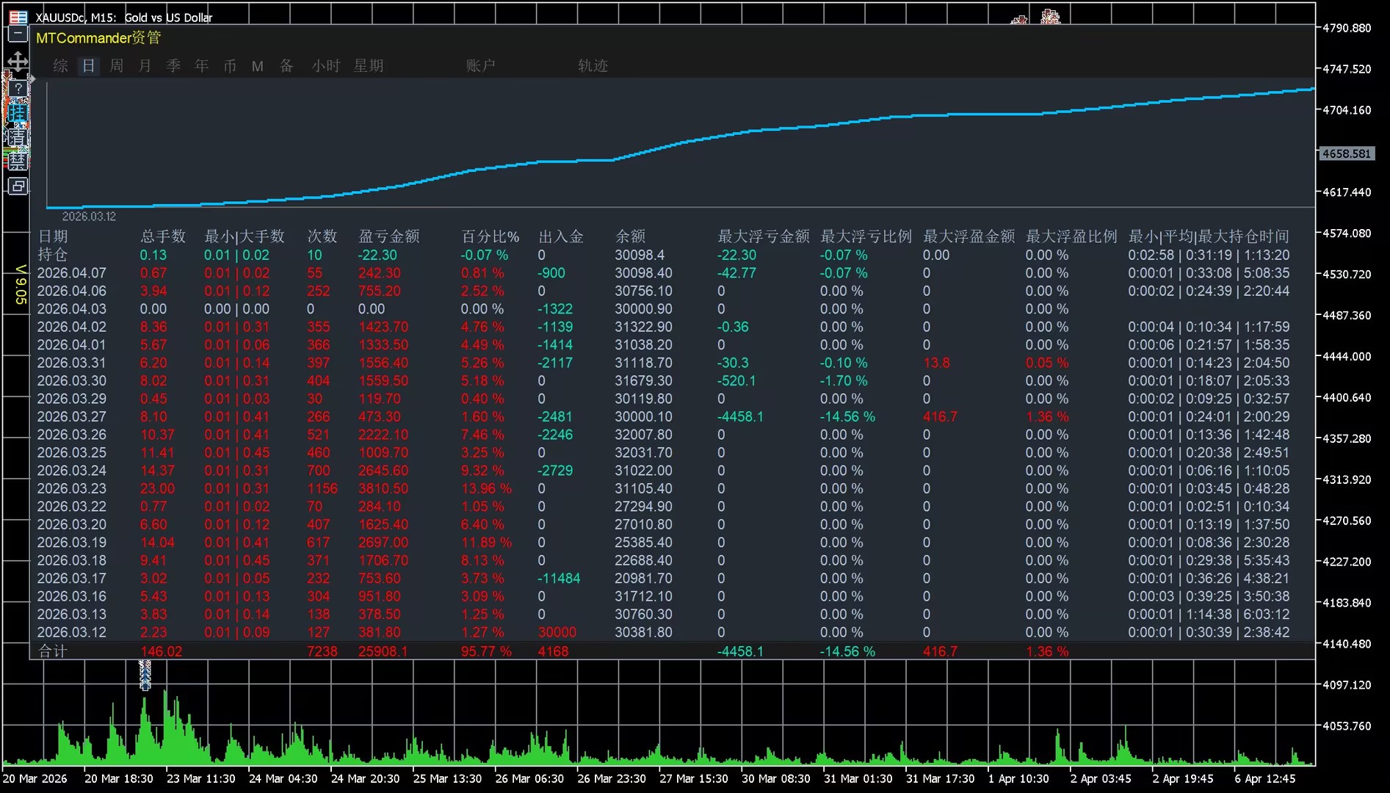Click the red-blue table icon beside XAUUSDc
1390x793 pixels.
coord(18,17)
